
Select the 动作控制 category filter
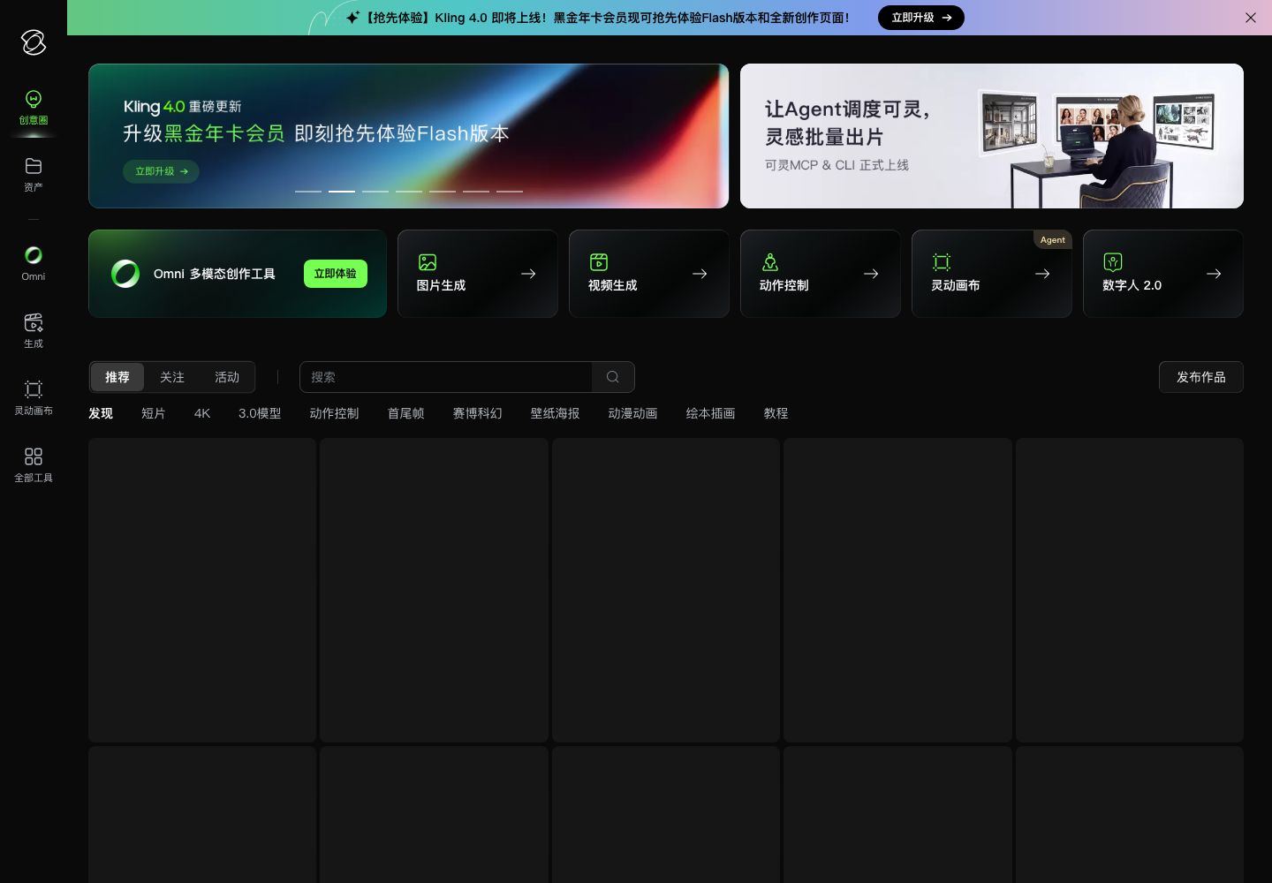[x=334, y=413]
